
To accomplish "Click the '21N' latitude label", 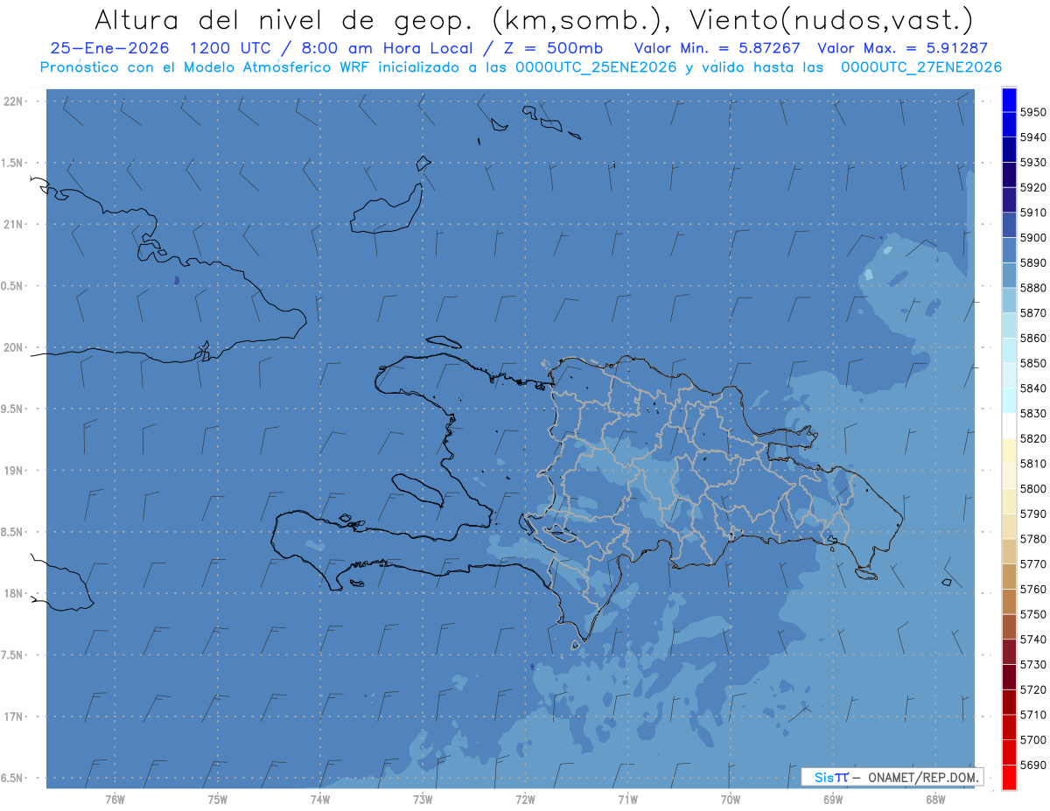I will (13, 224).
